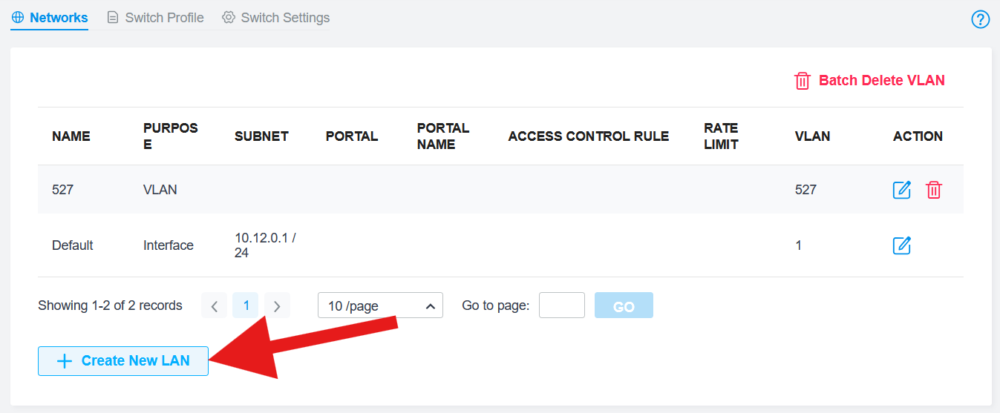The height and width of the screenshot is (413, 1000).
Task: Click the Batch Delete VLAN trash icon
Action: (x=803, y=81)
